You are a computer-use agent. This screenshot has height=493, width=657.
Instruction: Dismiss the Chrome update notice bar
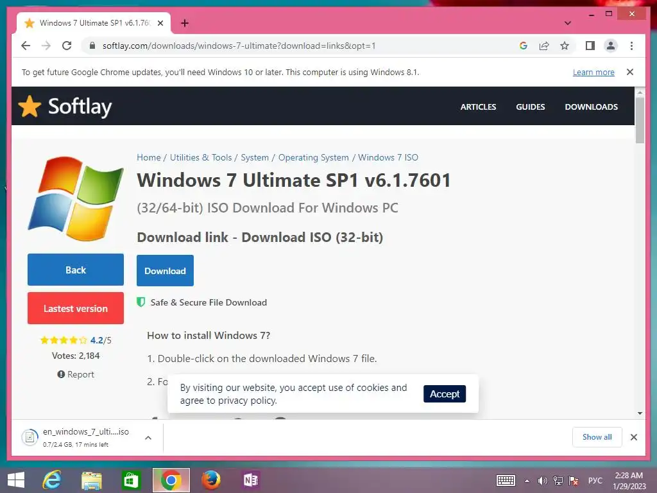pos(630,72)
